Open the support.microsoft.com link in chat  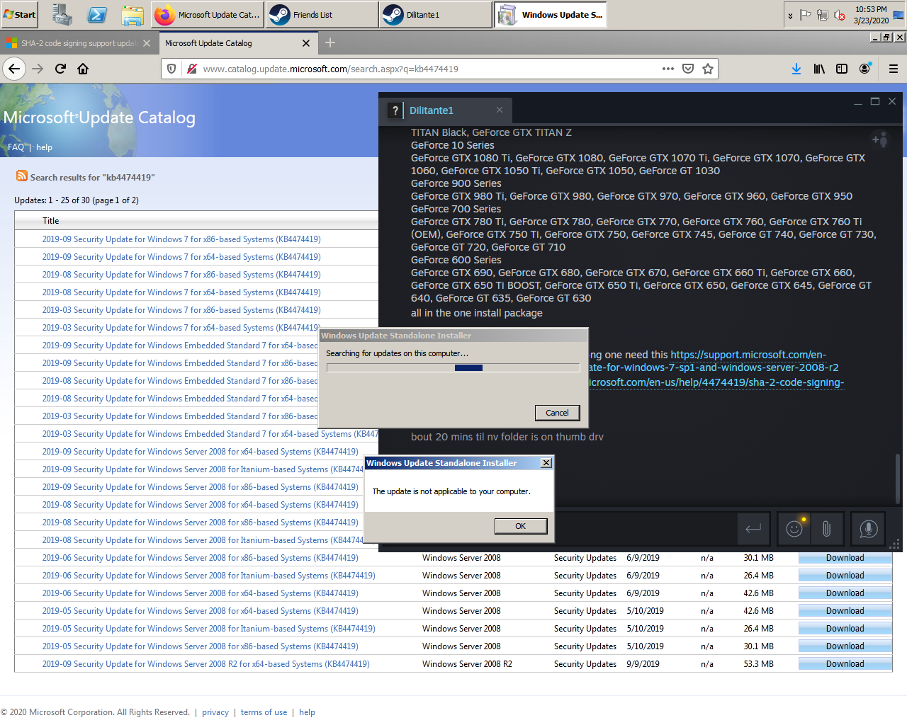(x=748, y=355)
